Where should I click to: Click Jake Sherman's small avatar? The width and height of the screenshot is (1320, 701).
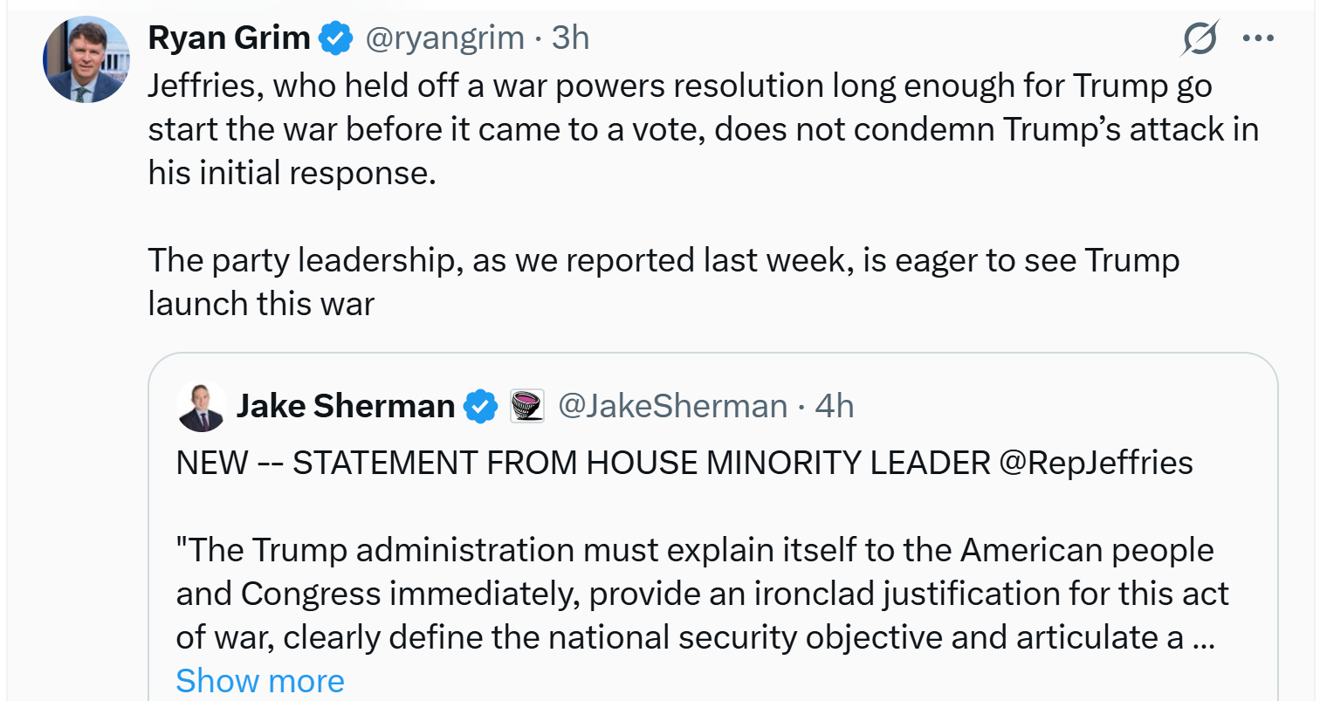[x=203, y=406]
